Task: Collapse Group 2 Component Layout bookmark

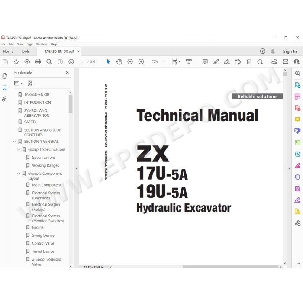Action: (x=19, y=174)
